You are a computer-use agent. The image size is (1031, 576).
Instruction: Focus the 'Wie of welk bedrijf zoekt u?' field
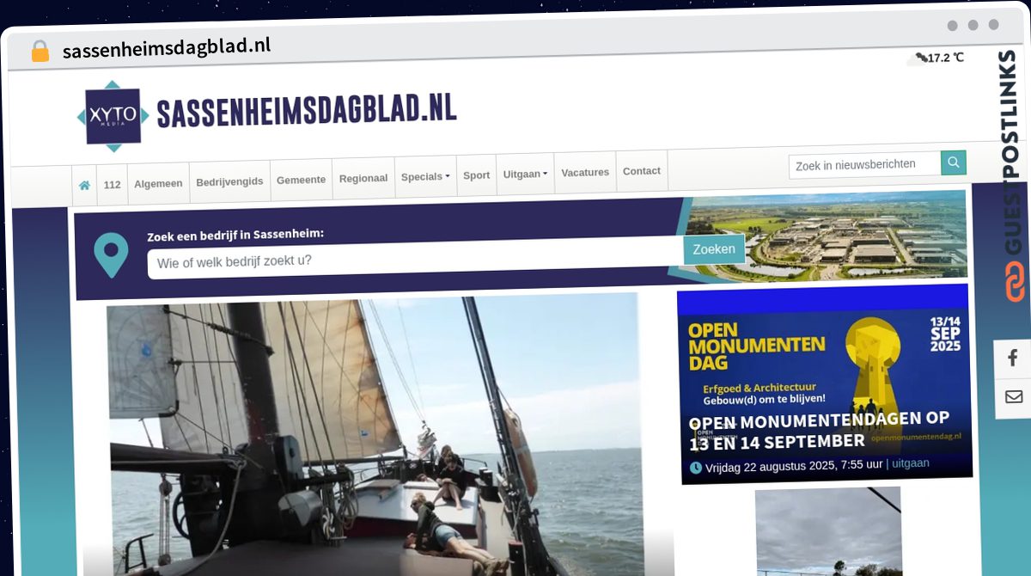(x=416, y=258)
